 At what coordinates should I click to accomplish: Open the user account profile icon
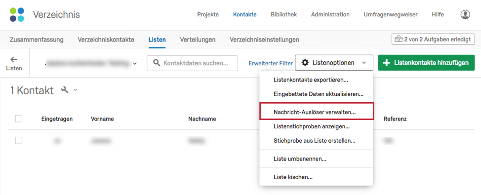[x=465, y=14]
